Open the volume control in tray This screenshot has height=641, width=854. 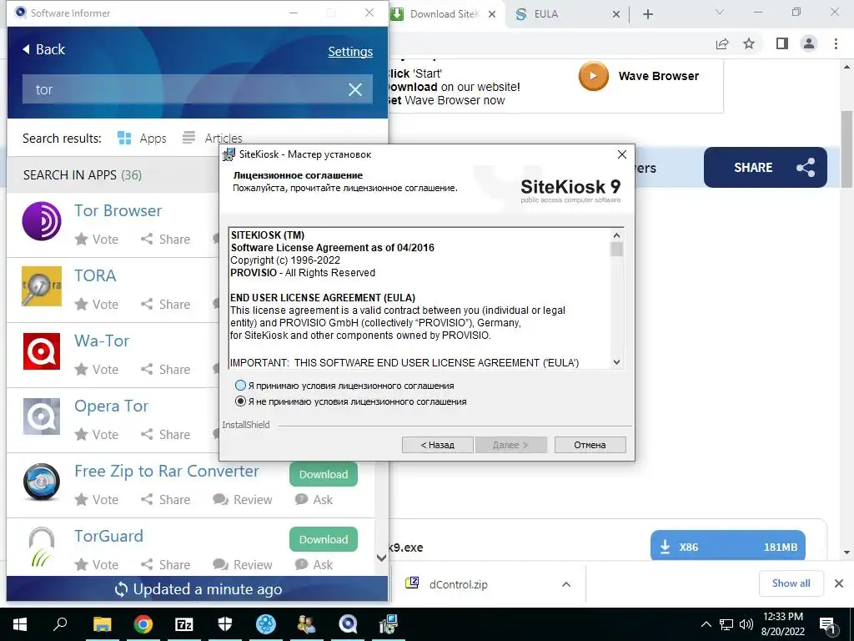click(746, 624)
